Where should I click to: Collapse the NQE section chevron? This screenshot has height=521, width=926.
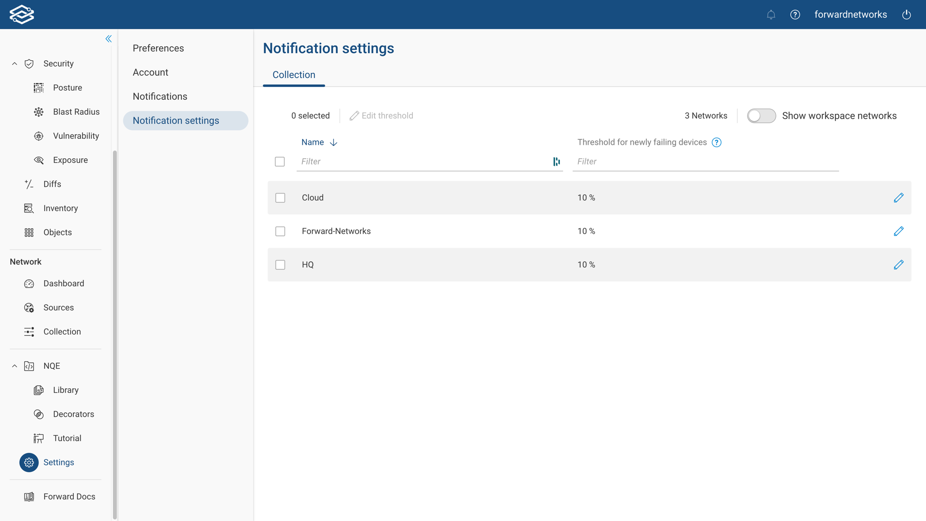pyautogui.click(x=14, y=366)
